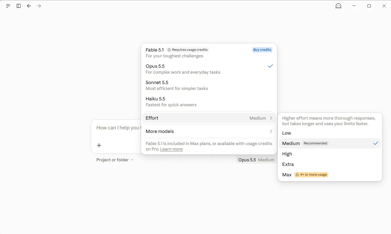Open the incognito ghost icon
Image resolution: width=391 pixels, height=234 pixels.
[338, 6]
